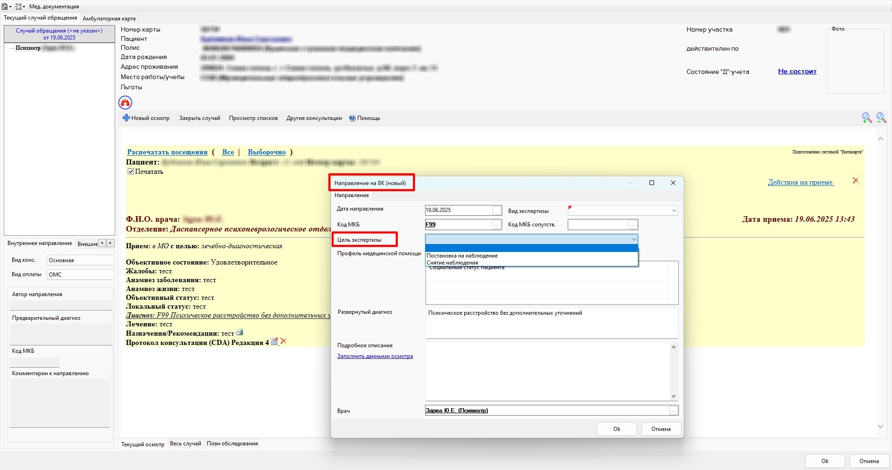892x470 pixels.
Task: Click scroll-down arrow in Подробное описание field
Action: tap(674, 397)
